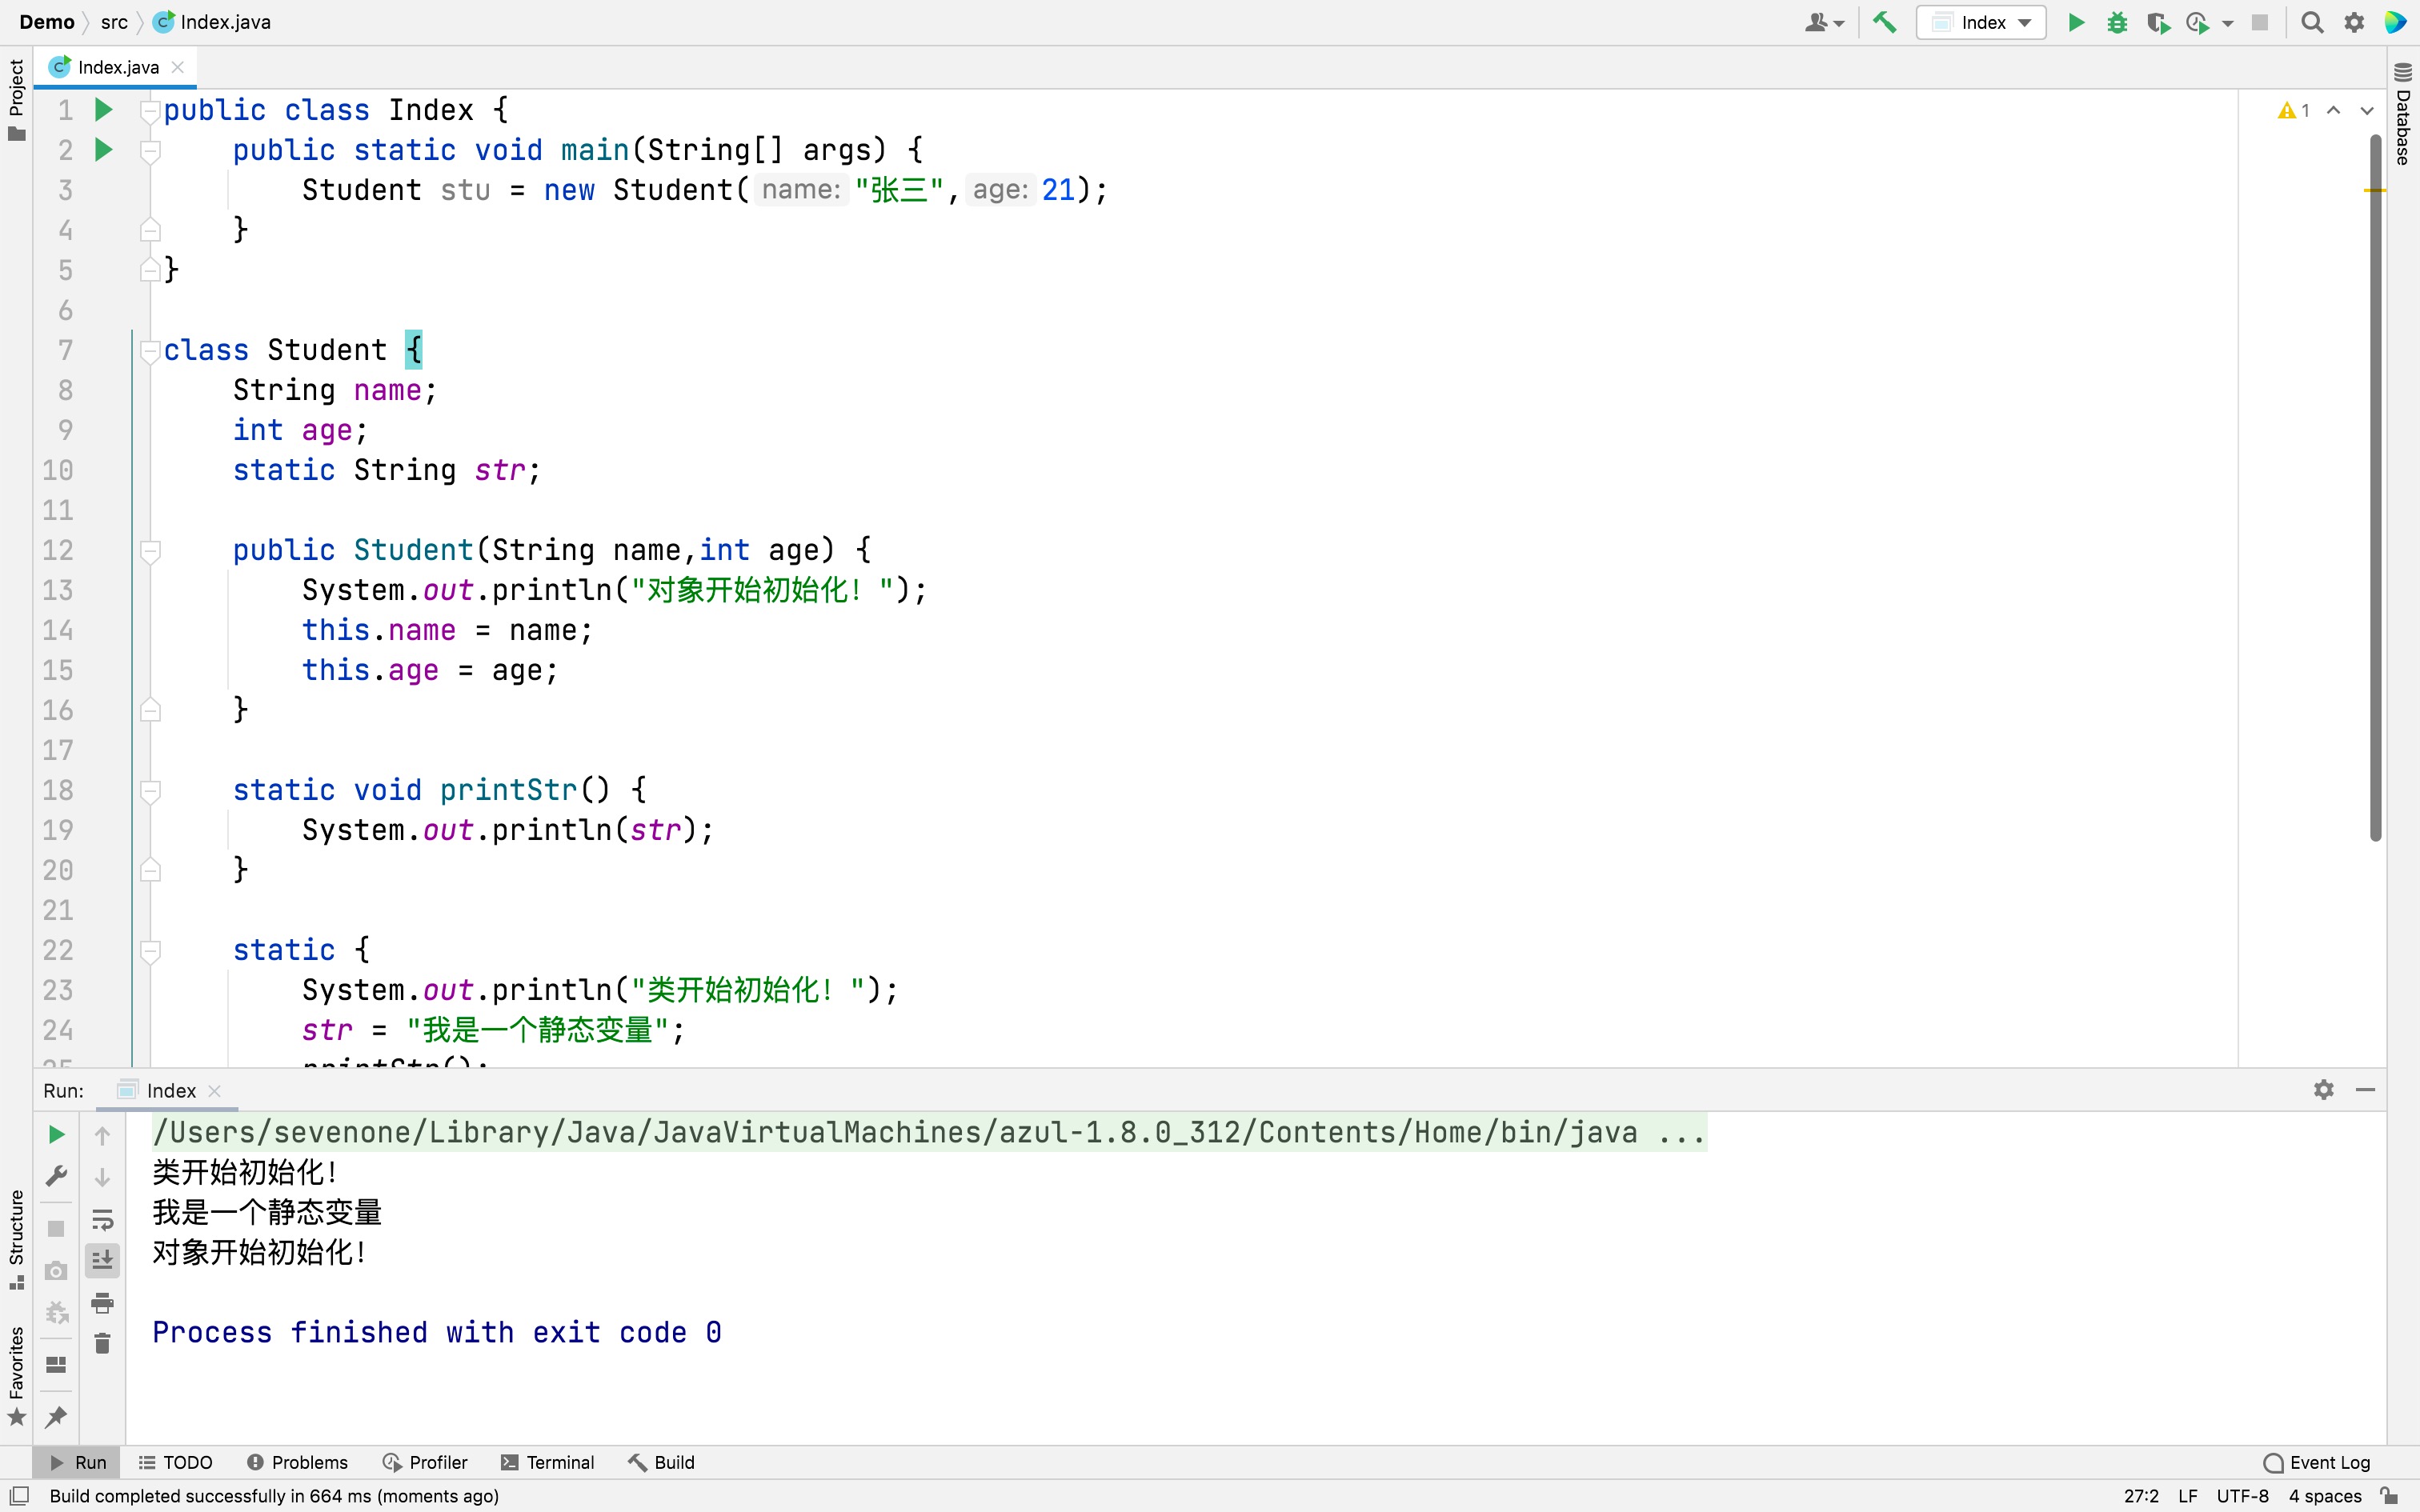
Task: Click the Debug bug icon
Action: [x=2116, y=22]
